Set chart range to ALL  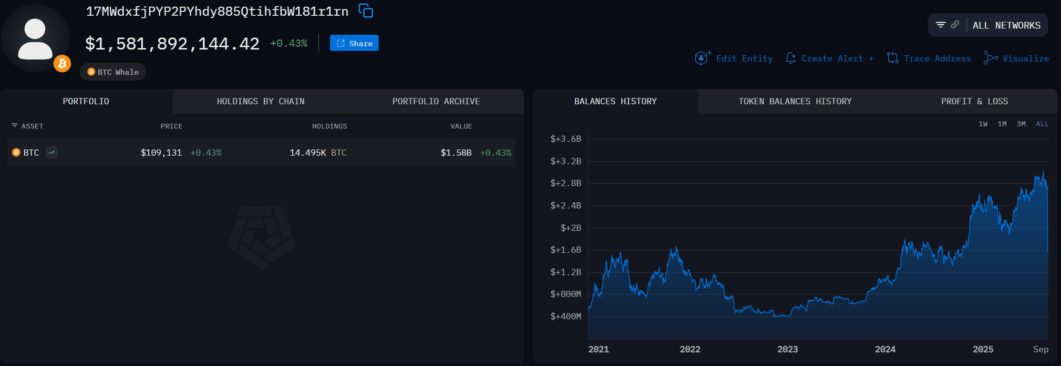click(x=1042, y=124)
